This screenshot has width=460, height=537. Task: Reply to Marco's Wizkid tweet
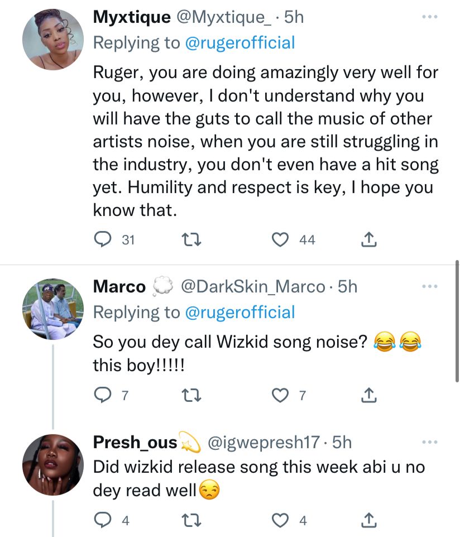103,395
